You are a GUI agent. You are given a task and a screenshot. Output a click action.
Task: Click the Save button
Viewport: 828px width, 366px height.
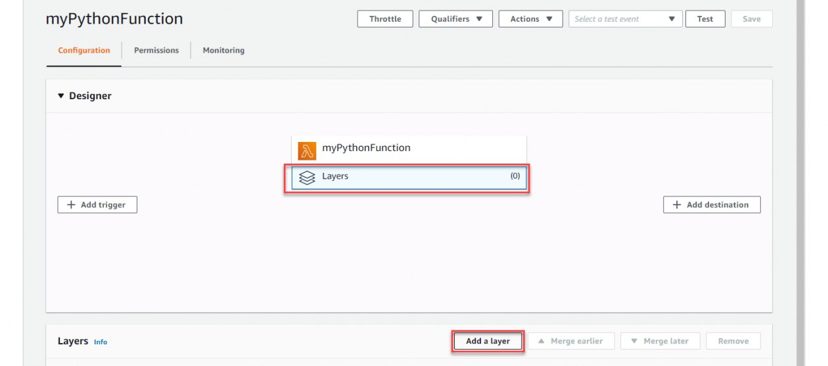[x=752, y=19]
